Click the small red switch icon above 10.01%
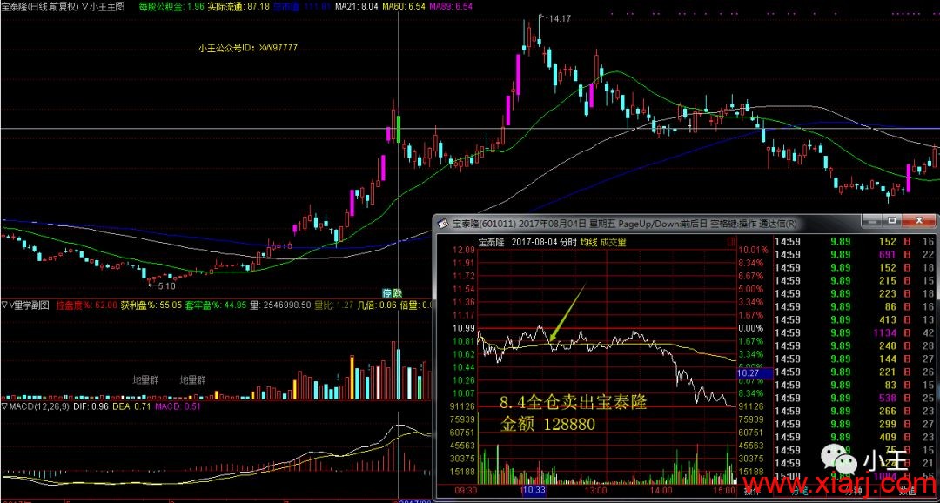 pyautogui.click(x=731, y=242)
